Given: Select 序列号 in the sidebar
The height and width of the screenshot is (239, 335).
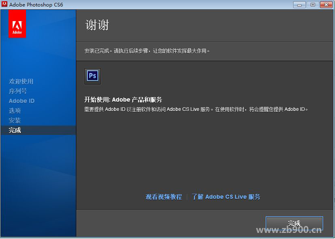Looking at the screenshot, I should point(19,91).
